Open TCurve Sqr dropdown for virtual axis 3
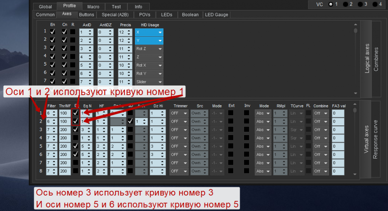The width and height of the screenshot is (388, 211). pos(296,130)
